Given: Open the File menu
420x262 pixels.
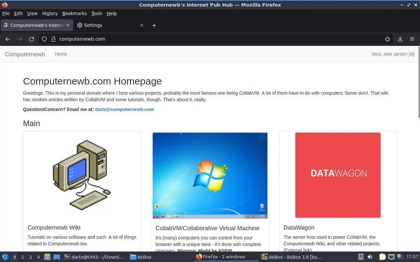Looking at the screenshot, I should click(6, 13).
